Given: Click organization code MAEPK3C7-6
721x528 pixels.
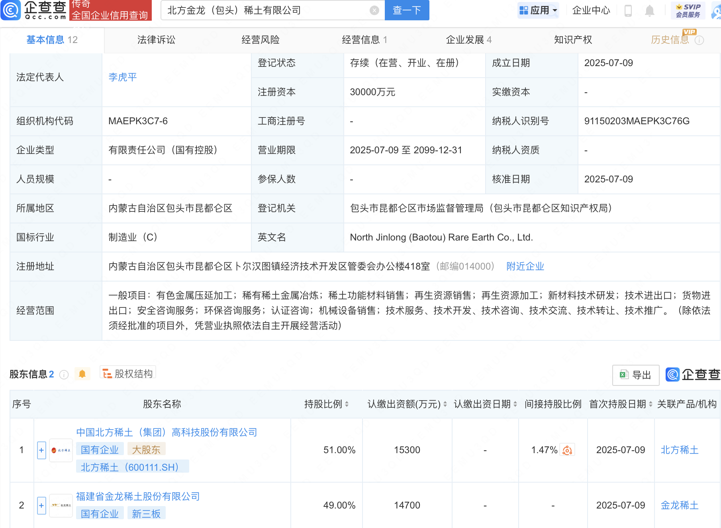Looking at the screenshot, I should coord(138,121).
